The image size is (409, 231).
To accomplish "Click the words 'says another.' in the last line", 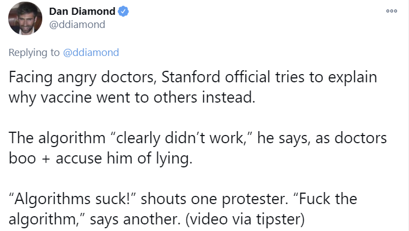I will pyautogui.click(x=135, y=219).
